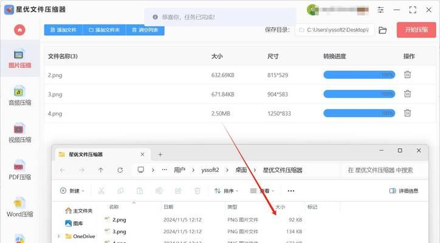Select 2.png row in compressor list
The width and height of the screenshot is (440, 243).
pos(240,75)
